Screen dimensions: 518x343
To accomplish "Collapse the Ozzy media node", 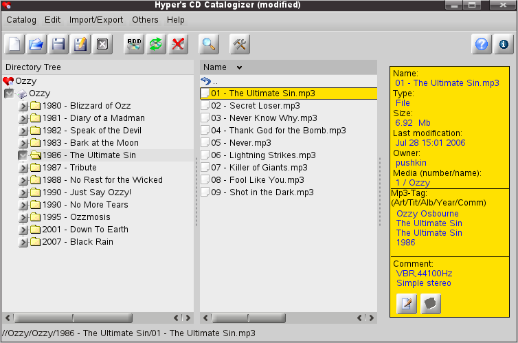I will click(9, 93).
